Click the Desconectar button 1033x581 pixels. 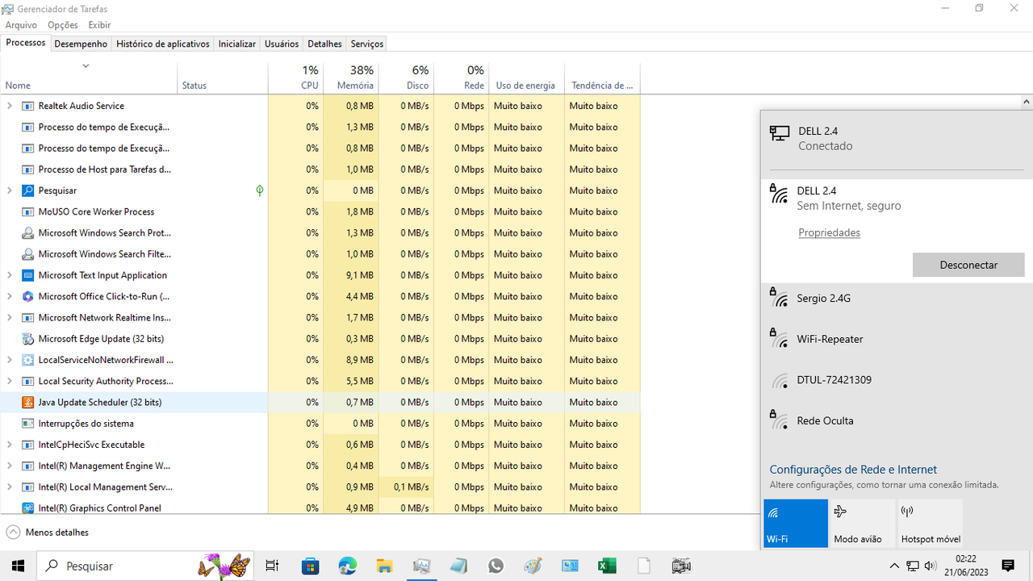(968, 265)
